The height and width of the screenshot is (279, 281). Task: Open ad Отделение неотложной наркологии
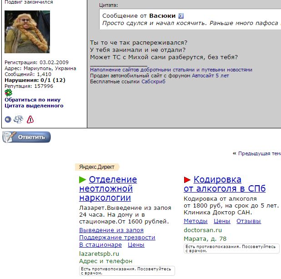[x=108, y=188]
